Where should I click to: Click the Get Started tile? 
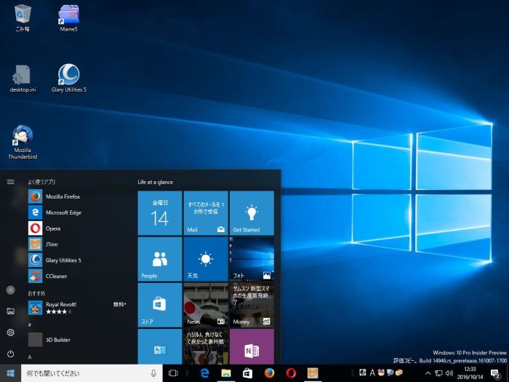click(x=252, y=213)
